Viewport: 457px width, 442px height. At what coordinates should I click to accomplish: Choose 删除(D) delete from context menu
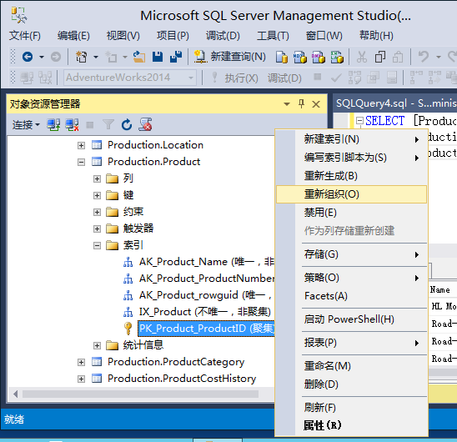click(x=351, y=384)
